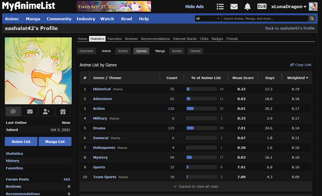The image size is (322, 196).
Task: Click the Delinquents genre link
Action: coord(104,148)
